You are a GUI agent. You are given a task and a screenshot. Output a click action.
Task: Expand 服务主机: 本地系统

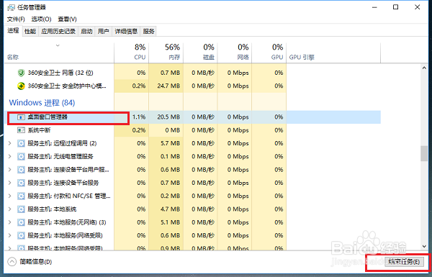point(9,209)
